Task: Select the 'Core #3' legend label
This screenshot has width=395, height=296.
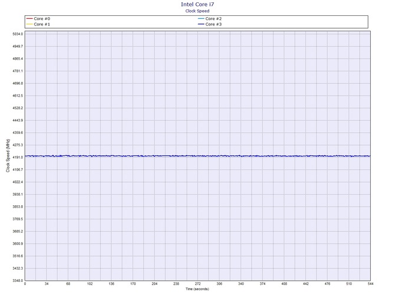Action: [213, 24]
